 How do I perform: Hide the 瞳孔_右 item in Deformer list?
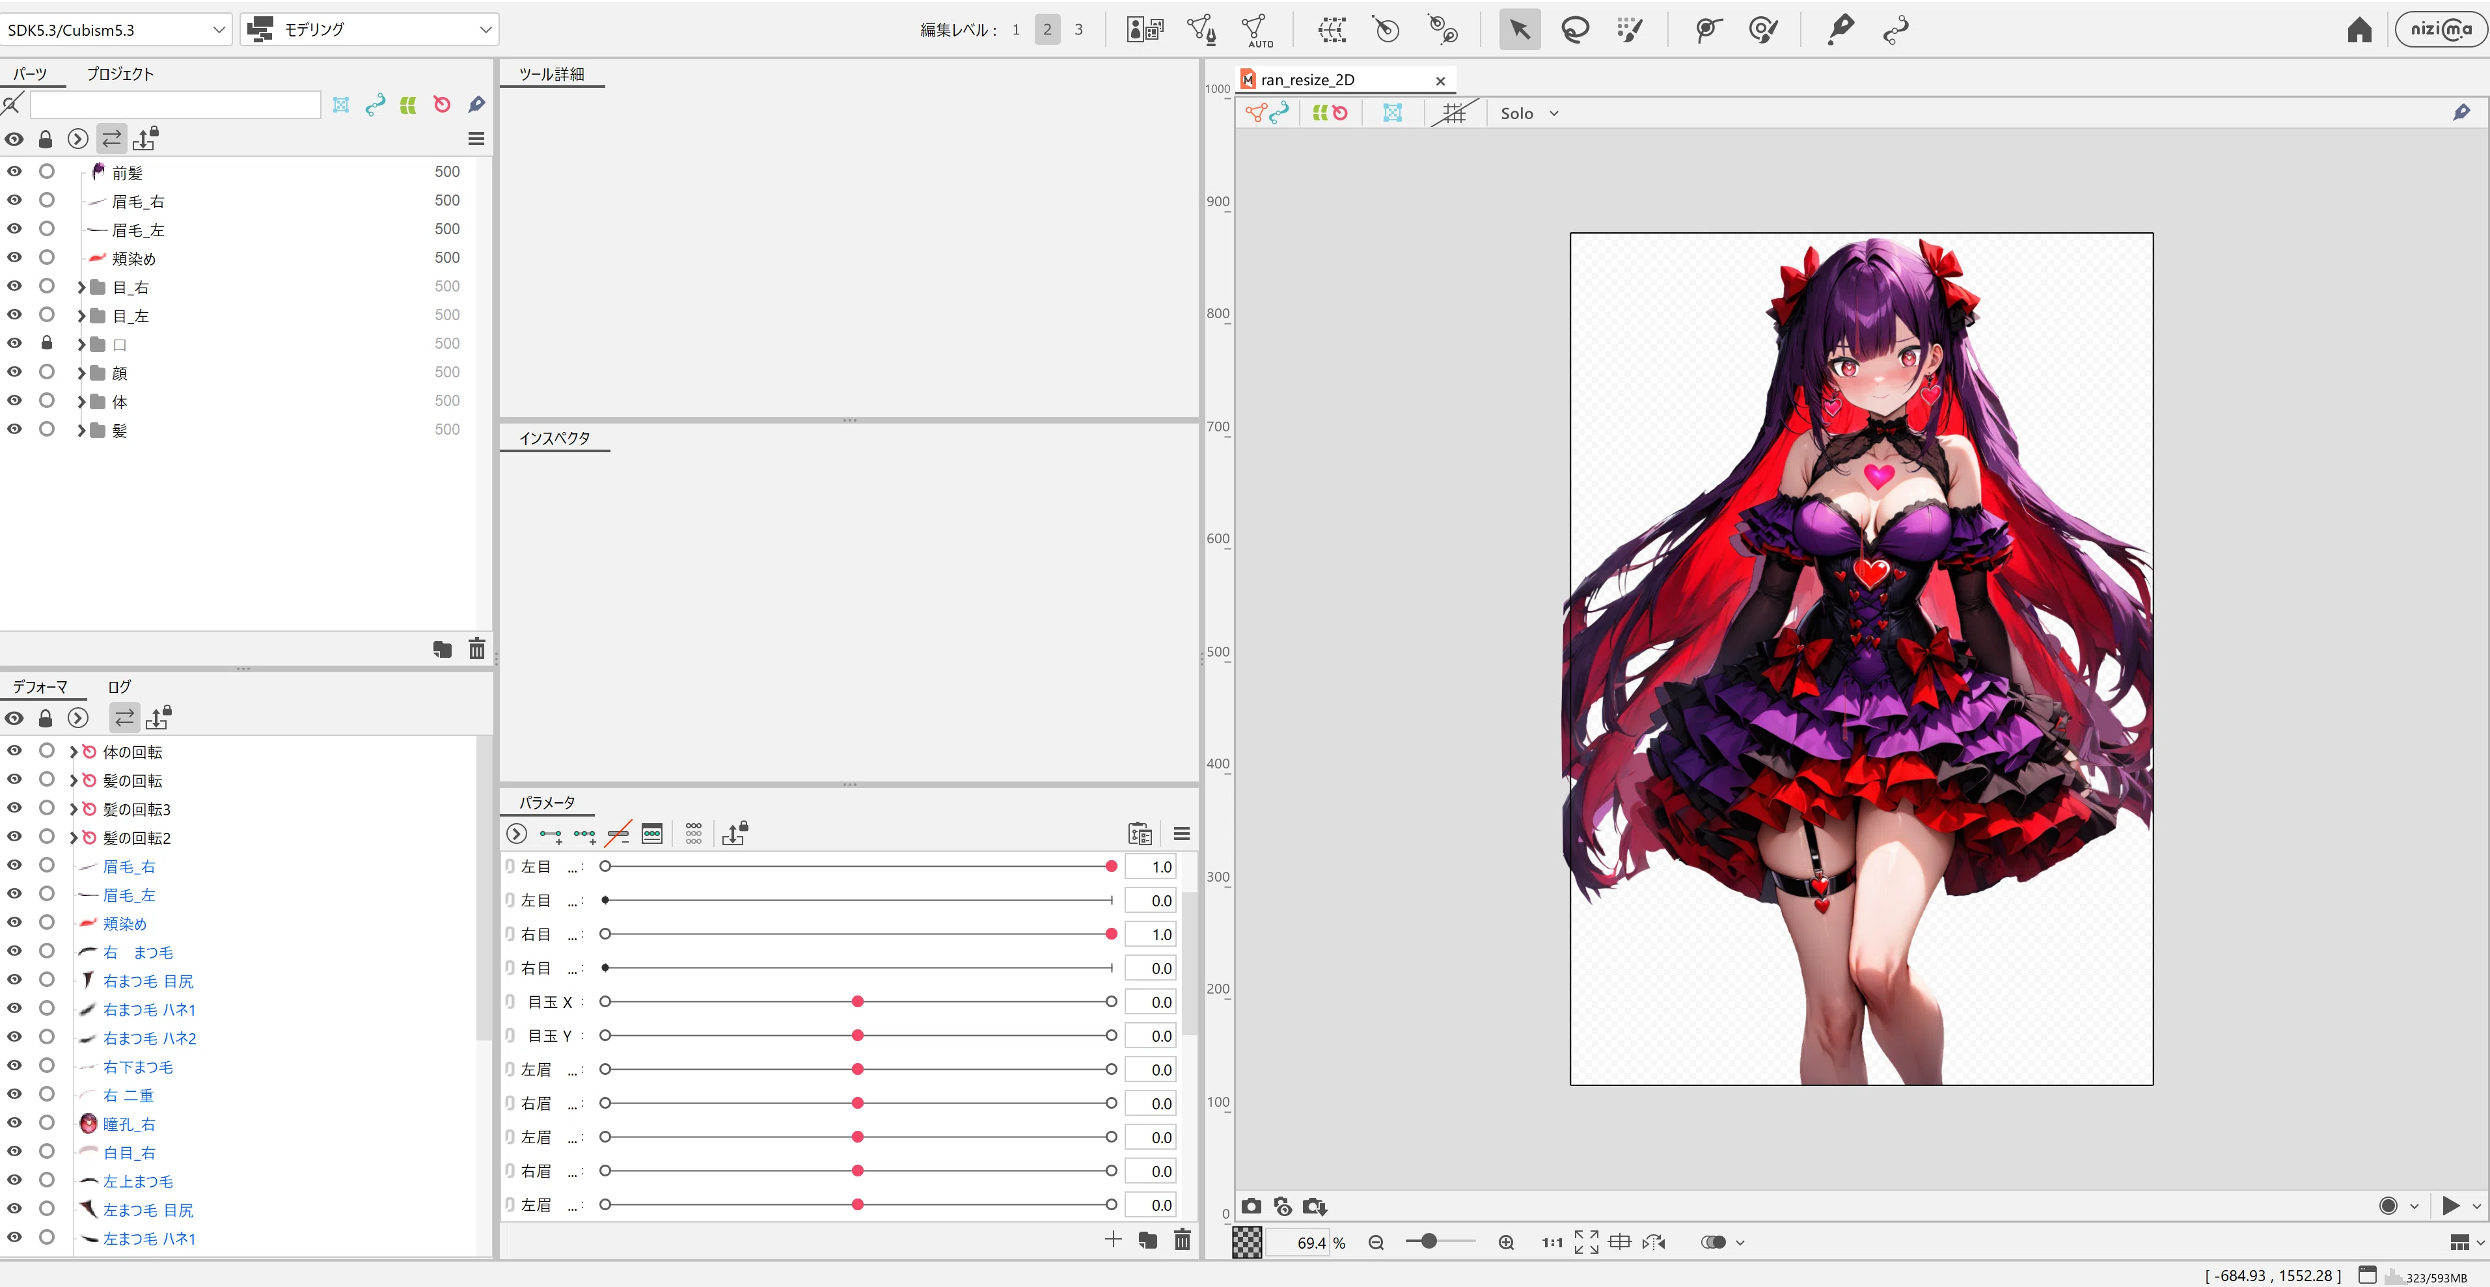[14, 1123]
